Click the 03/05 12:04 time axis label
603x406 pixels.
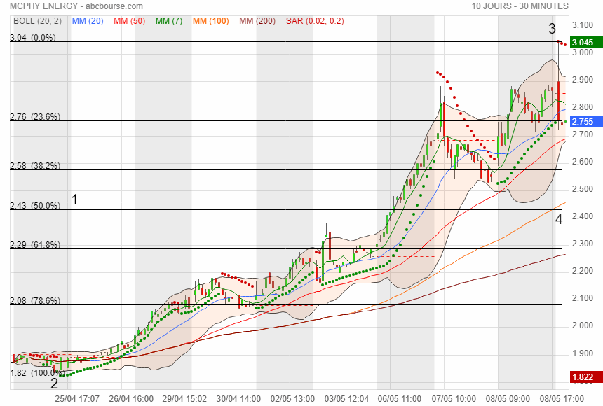pos(346,399)
